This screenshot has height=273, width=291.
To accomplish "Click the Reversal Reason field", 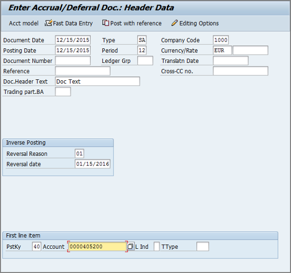I will pyautogui.click(x=80, y=154).
